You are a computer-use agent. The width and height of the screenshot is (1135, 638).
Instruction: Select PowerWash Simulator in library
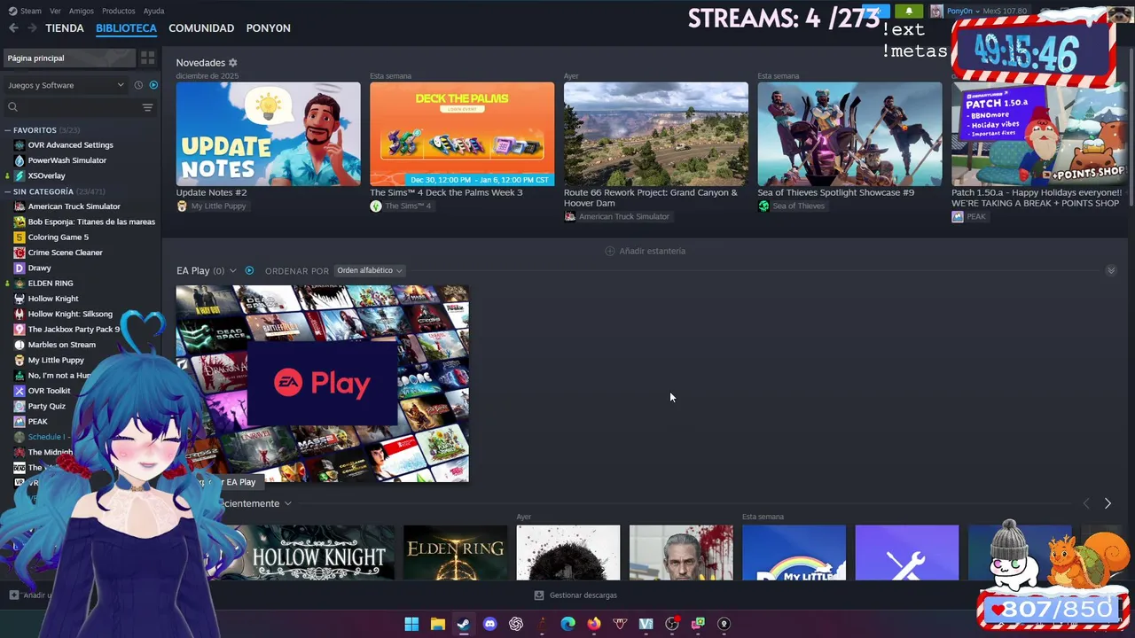pos(67,160)
